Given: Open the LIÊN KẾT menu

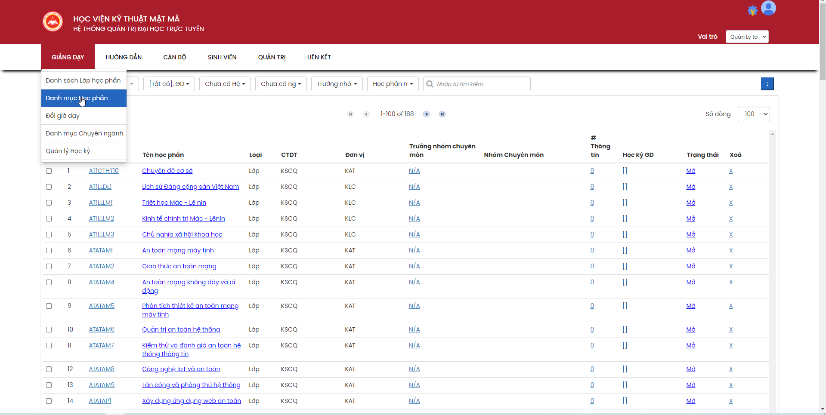Looking at the screenshot, I should pyautogui.click(x=319, y=57).
